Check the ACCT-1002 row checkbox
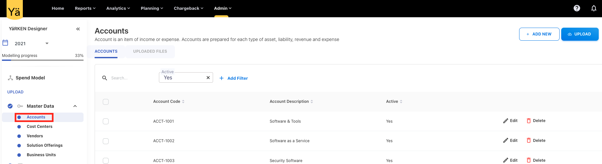This screenshot has height=164, width=602. (x=106, y=141)
